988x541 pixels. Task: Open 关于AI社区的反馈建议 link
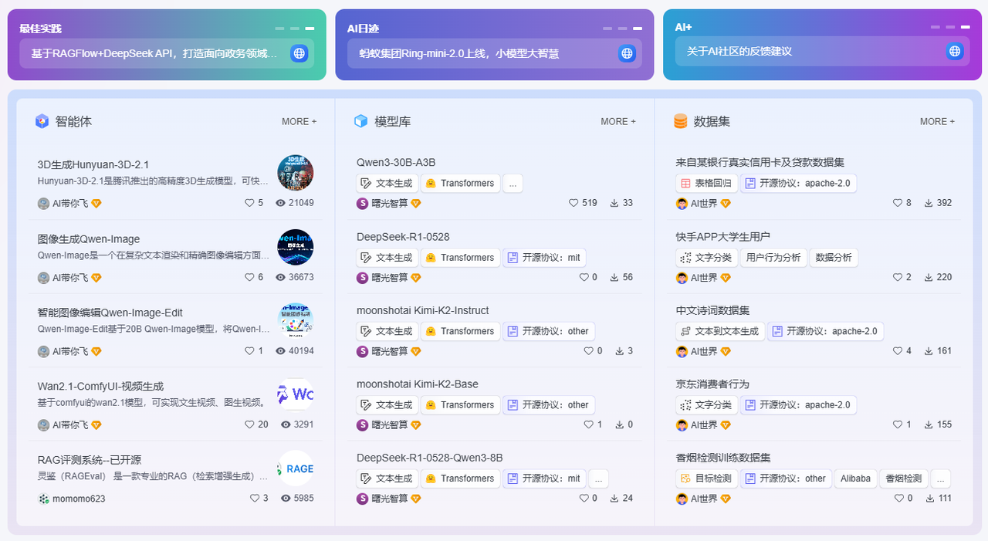coord(739,51)
